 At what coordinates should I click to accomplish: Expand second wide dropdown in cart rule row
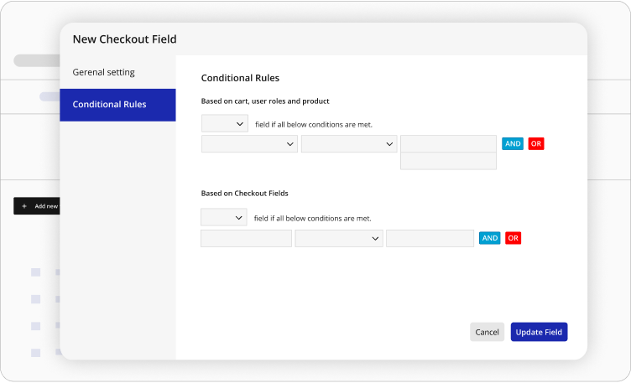tap(348, 144)
